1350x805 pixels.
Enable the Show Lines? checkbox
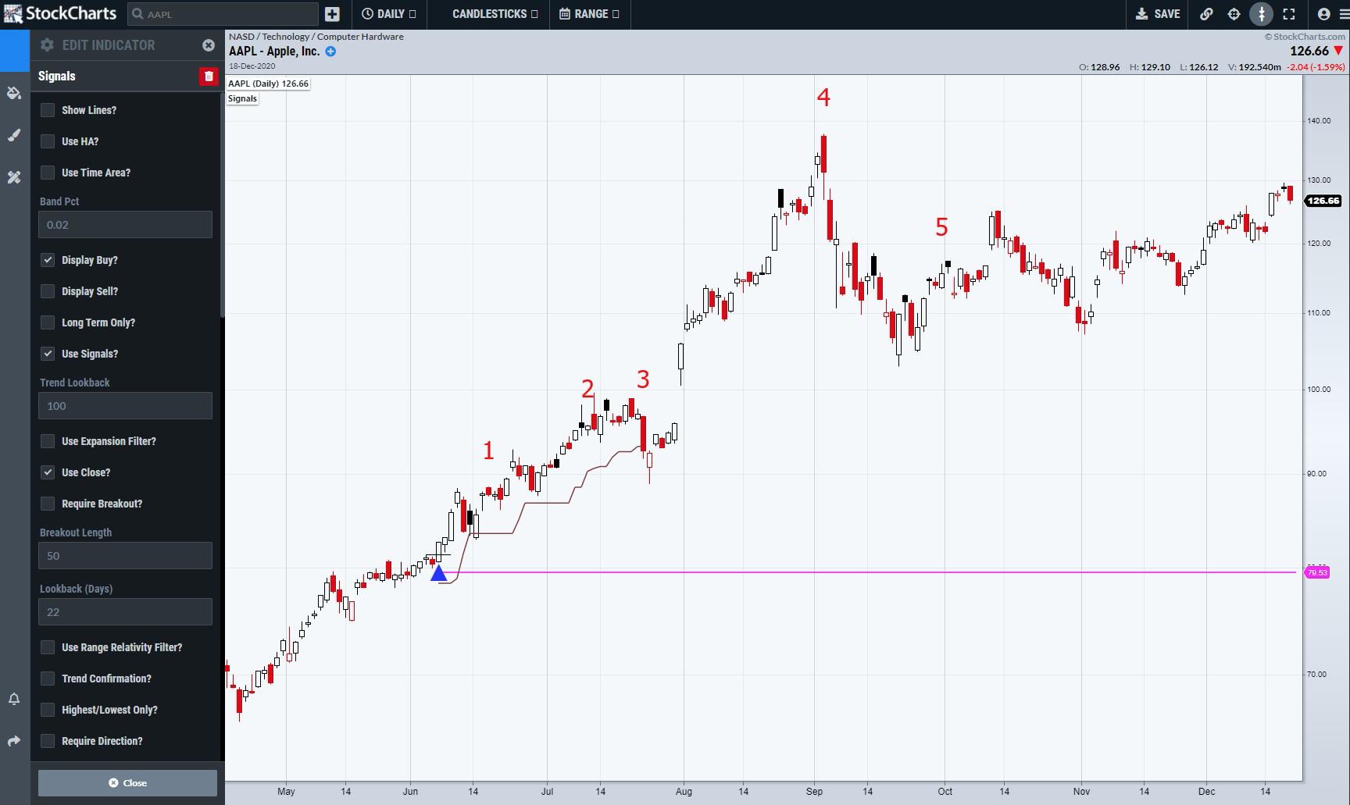[x=48, y=110]
